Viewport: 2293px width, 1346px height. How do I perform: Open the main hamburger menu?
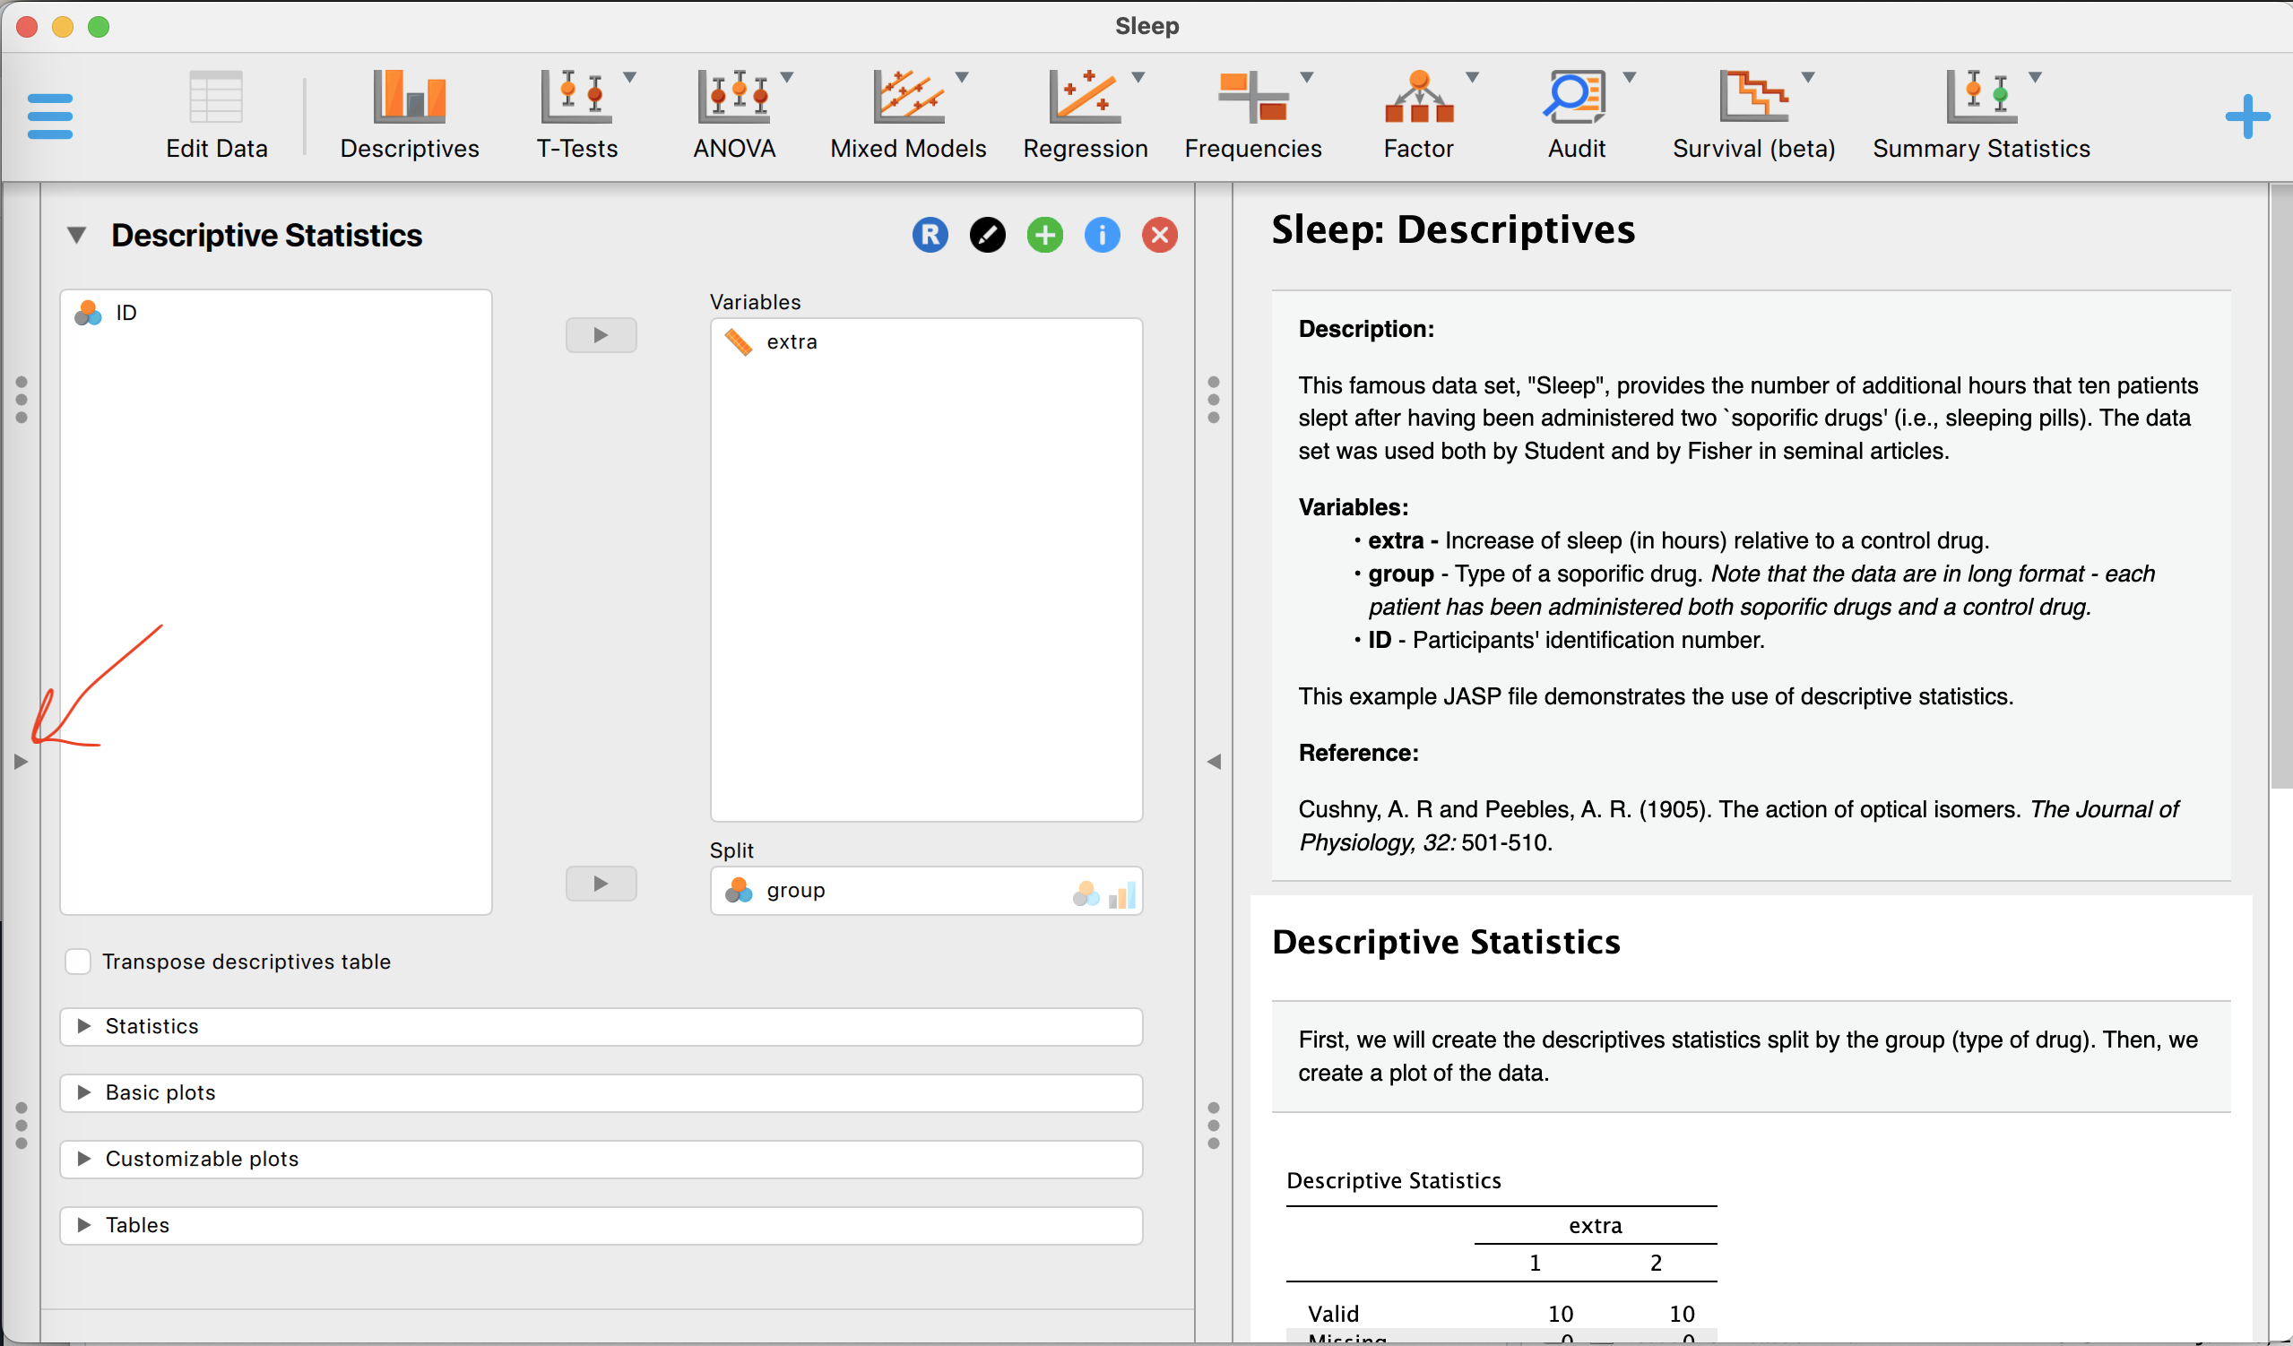coord(50,116)
